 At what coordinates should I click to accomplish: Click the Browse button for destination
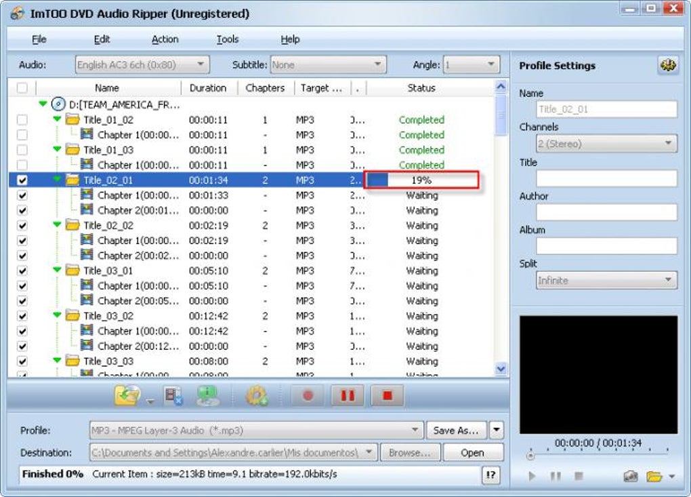411,452
